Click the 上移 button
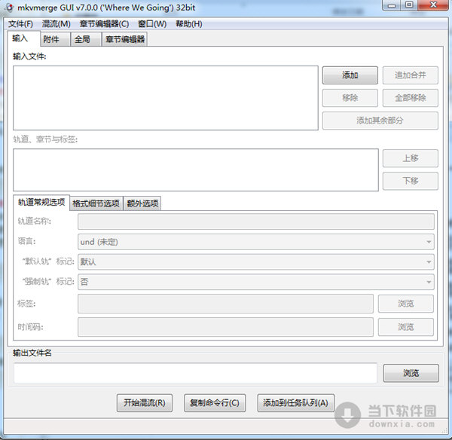 point(411,158)
